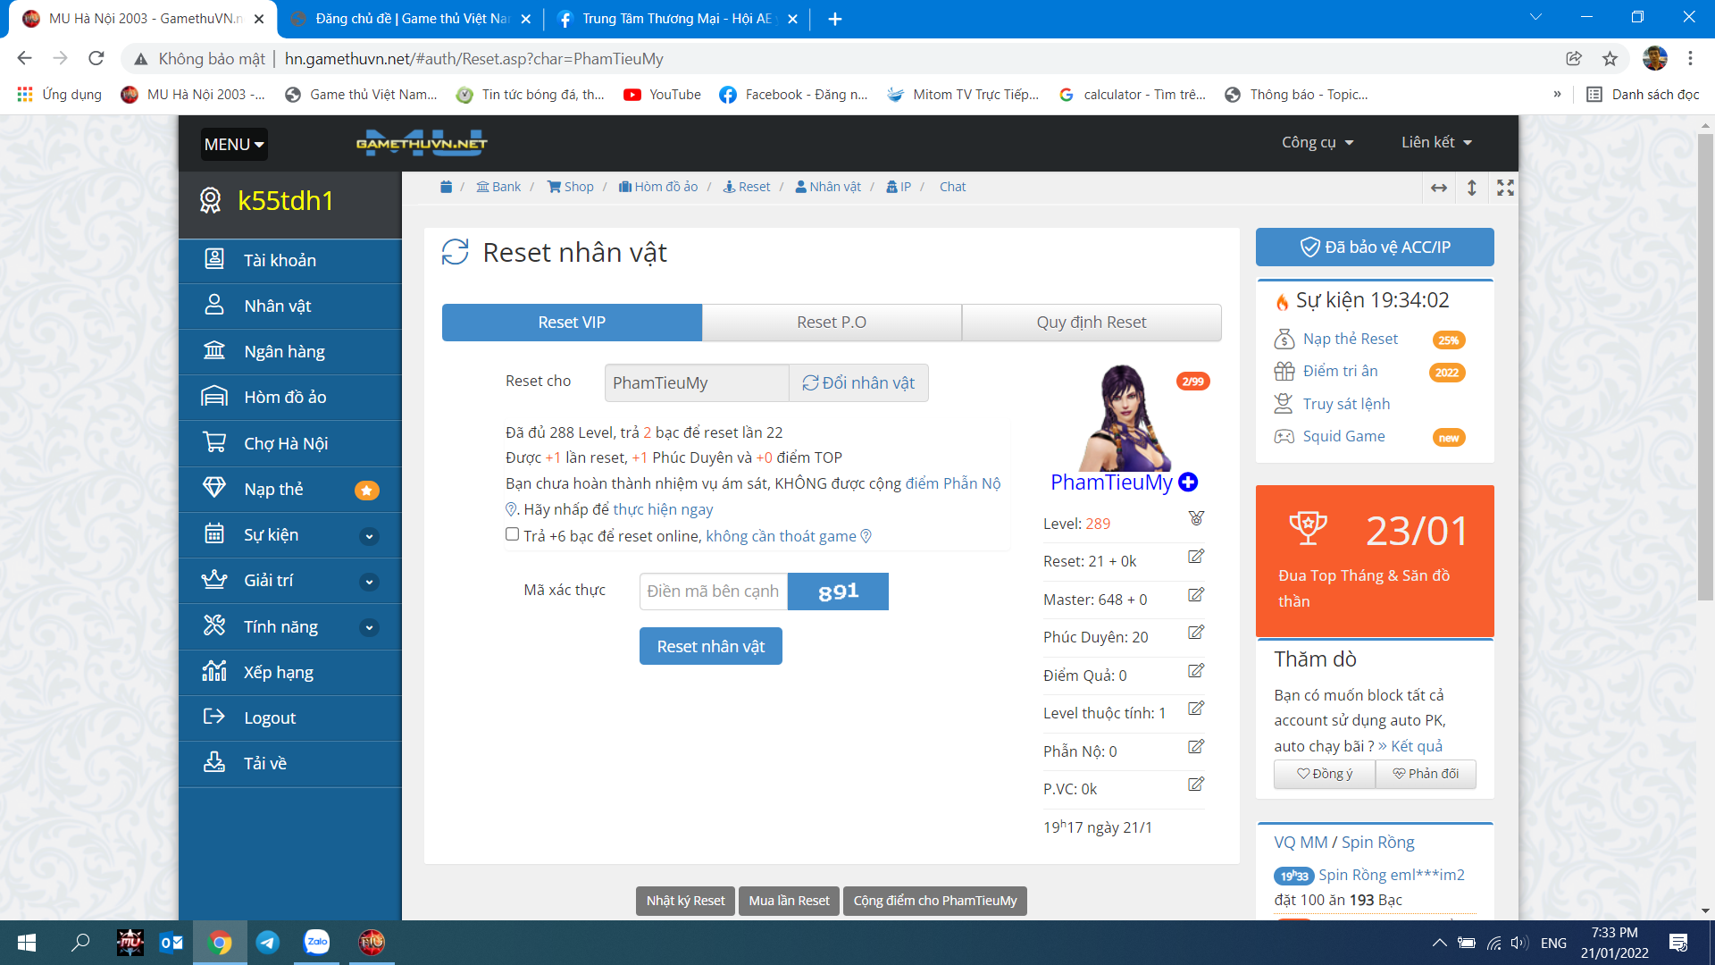Click the edit icon next to Level thuộc tính
This screenshot has width=1715, height=965.
[x=1196, y=709]
